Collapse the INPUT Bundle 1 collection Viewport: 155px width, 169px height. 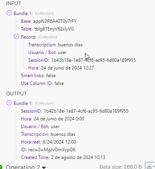tap(9, 13)
